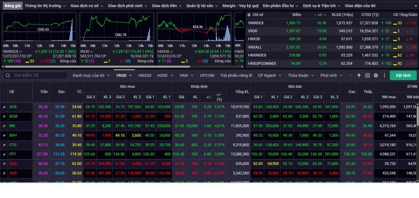
Task: Pin the BID stock row
Action: [x=4, y=126]
